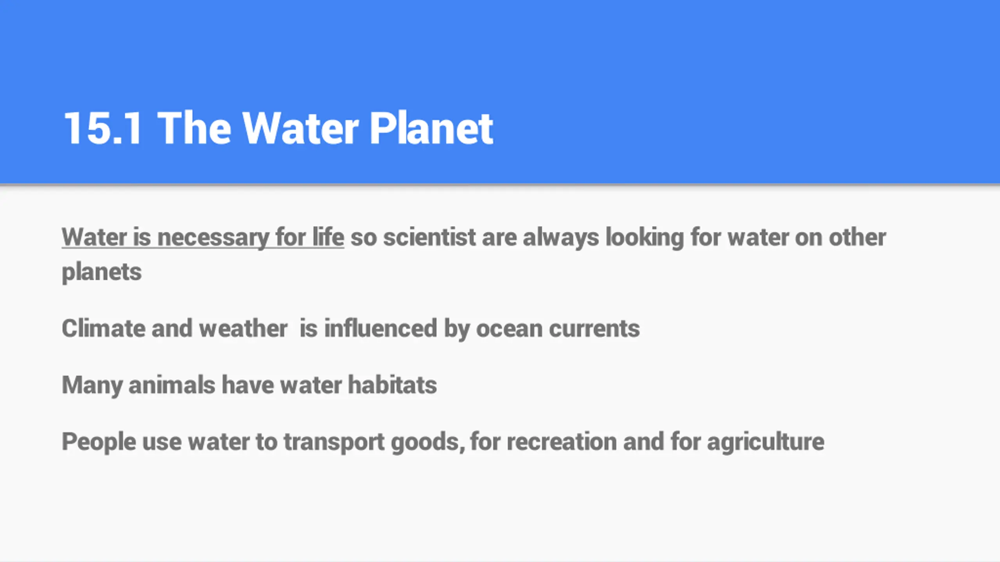
Task: Click the word "weather" in the second point
Action: (243, 328)
